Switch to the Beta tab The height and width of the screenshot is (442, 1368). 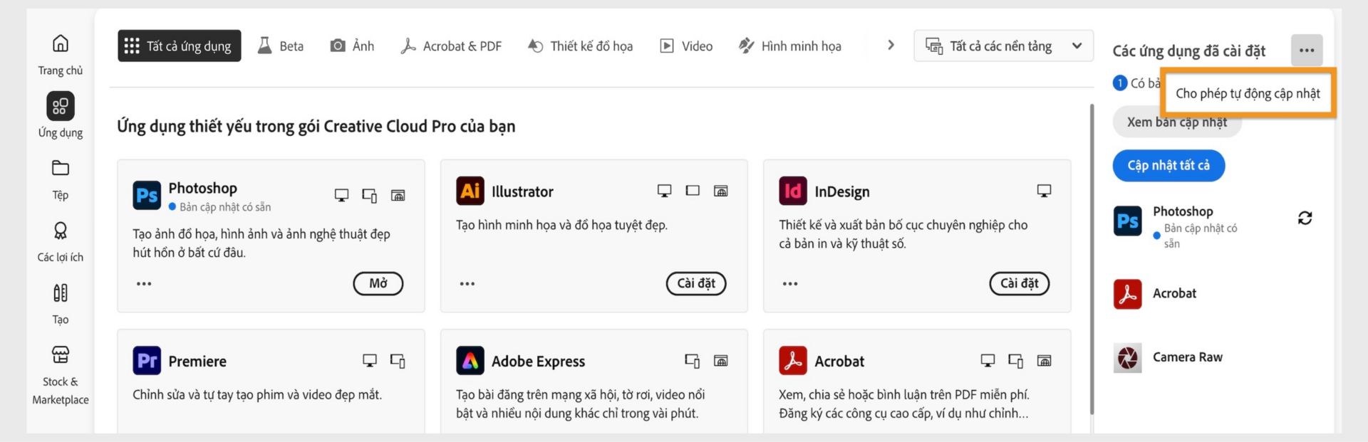pos(281,46)
